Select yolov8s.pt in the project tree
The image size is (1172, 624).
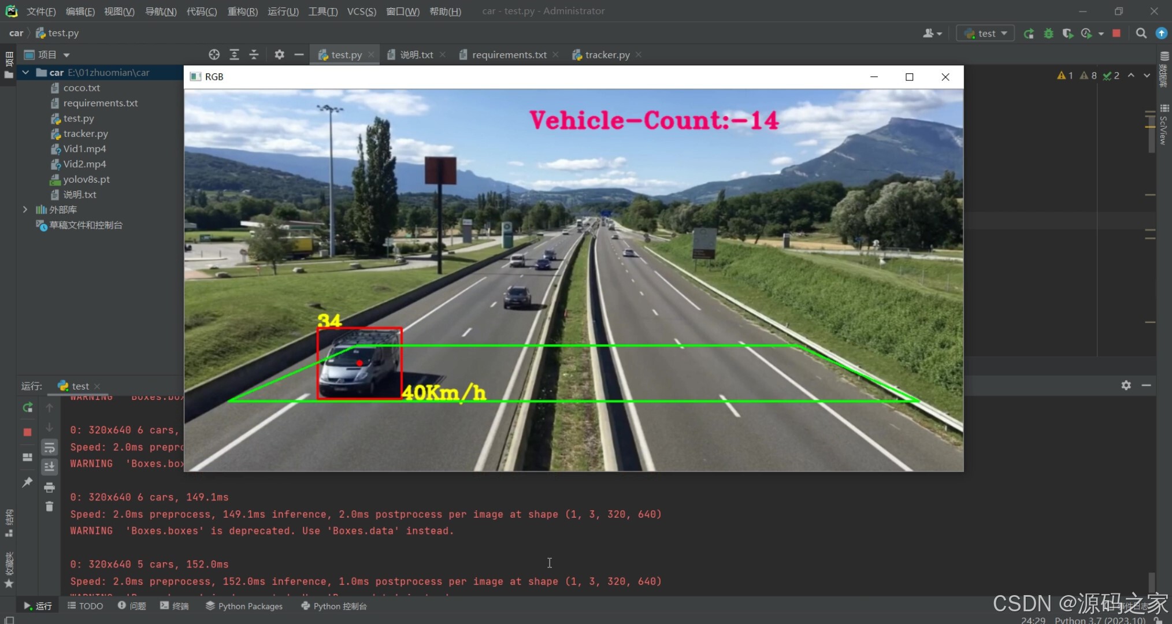point(86,179)
